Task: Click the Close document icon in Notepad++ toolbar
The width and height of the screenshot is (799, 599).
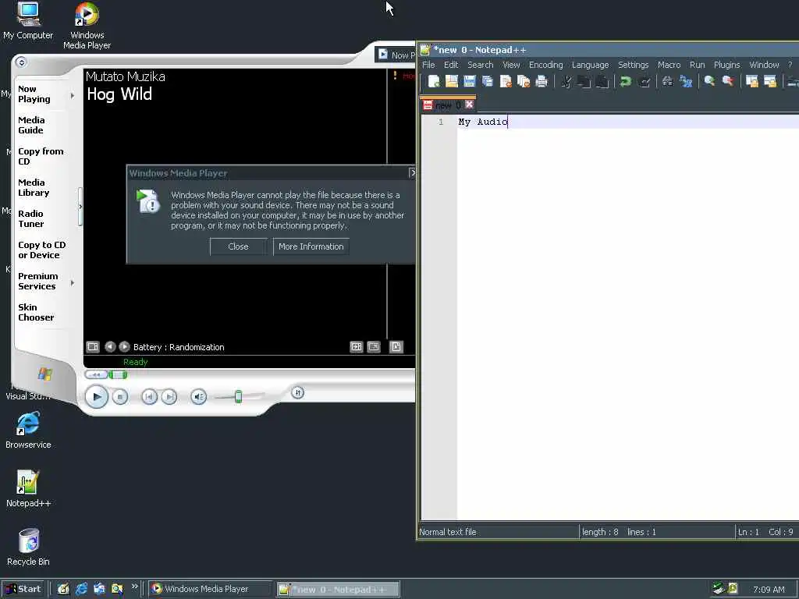Action: click(x=506, y=81)
